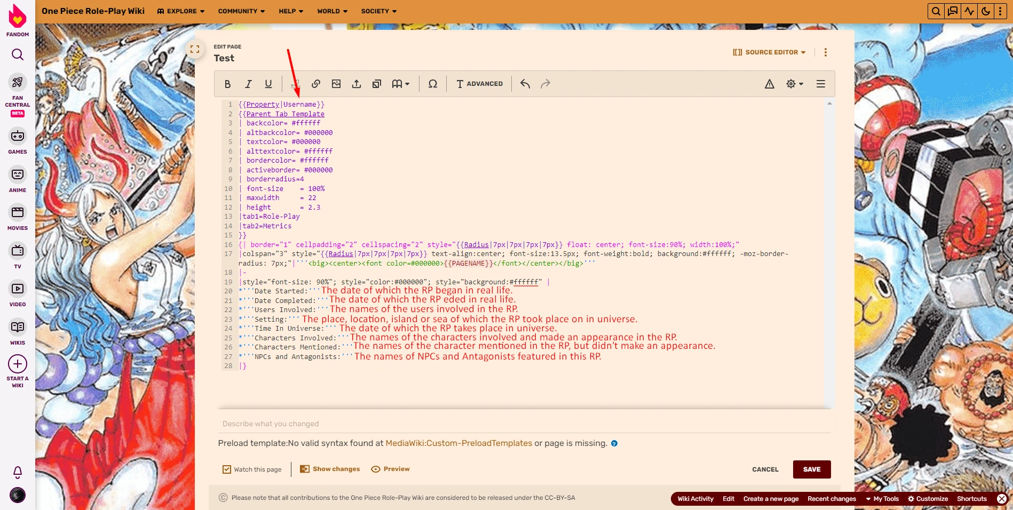Redo the last undone edit
This screenshot has height=510, width=1013.
pyautogui.click(x=545, y=84)
